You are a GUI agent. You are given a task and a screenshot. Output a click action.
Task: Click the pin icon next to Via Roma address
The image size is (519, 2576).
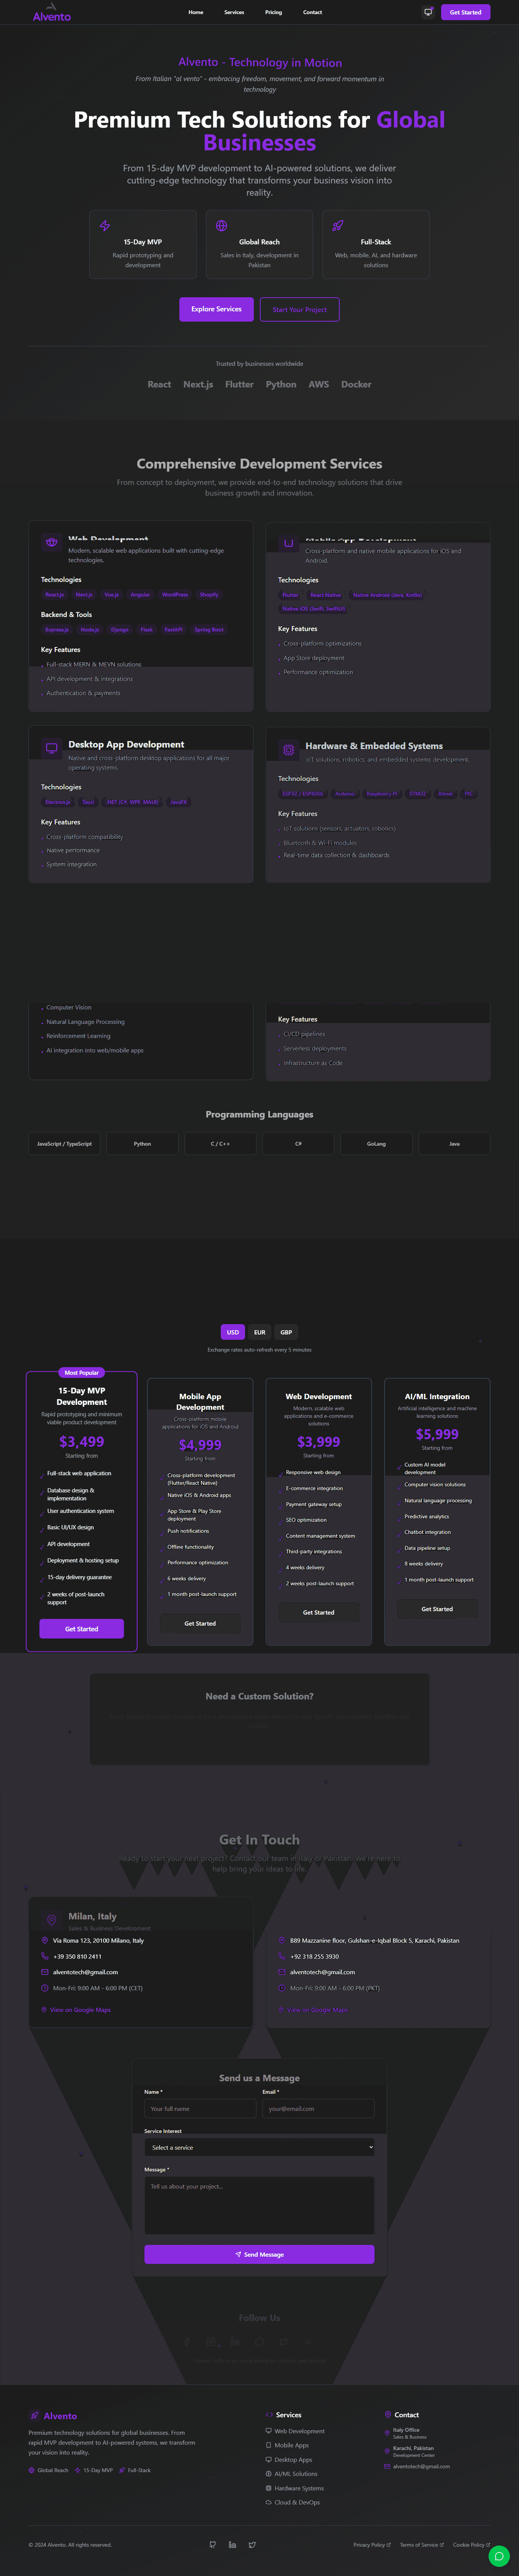pyautogui.click(x=45, y=1940)
